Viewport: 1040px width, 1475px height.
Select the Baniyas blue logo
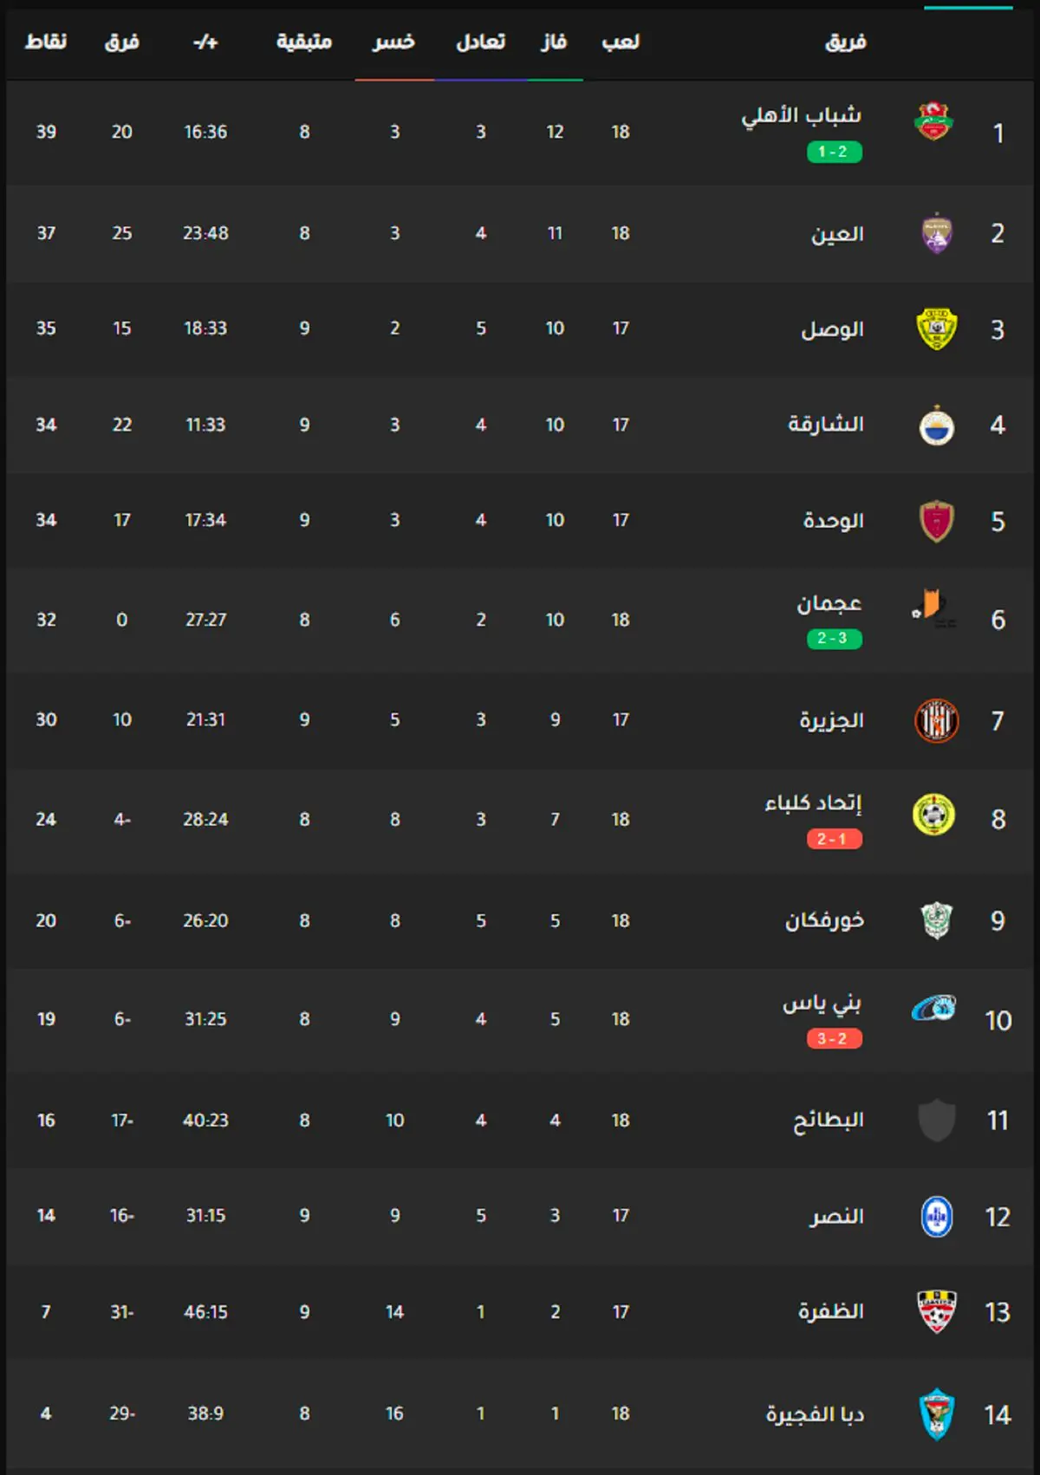click(933, 1008)
